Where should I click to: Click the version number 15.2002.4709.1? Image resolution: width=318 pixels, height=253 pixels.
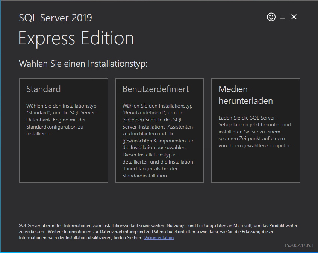tap(299, 245)
